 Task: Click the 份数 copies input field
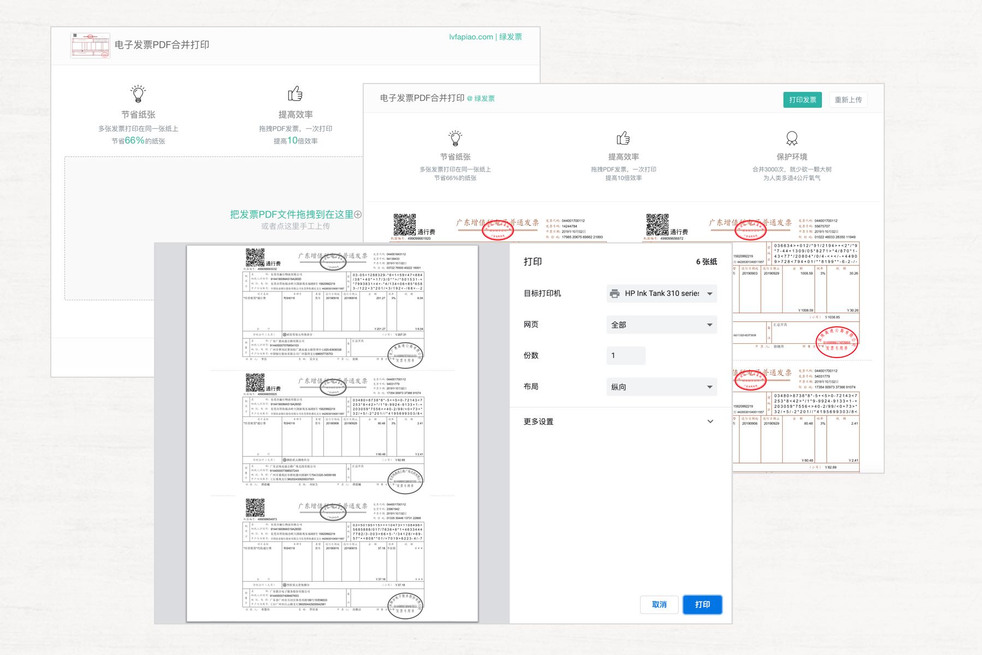626,355
